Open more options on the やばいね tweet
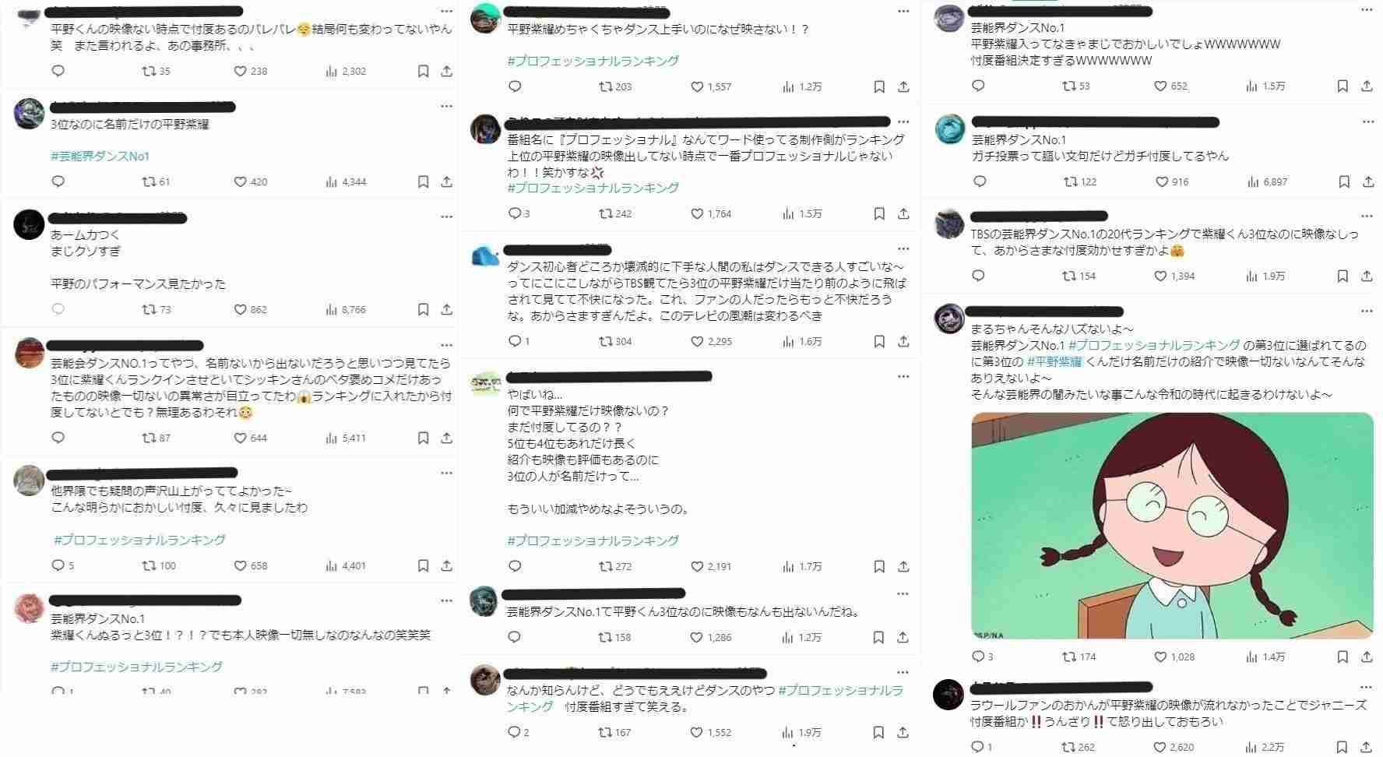This screenshot has height=757, width=1383. [x=903, y=376]
